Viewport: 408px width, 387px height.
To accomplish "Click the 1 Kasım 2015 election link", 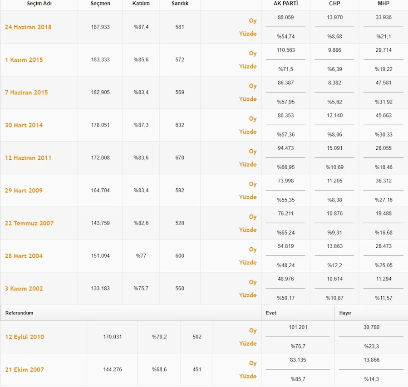I will pos(24,60).
